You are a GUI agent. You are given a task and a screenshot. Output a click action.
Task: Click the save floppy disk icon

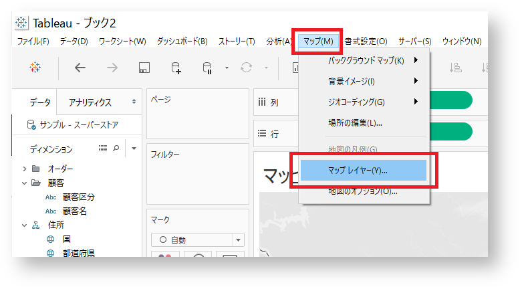pos(144,68)
